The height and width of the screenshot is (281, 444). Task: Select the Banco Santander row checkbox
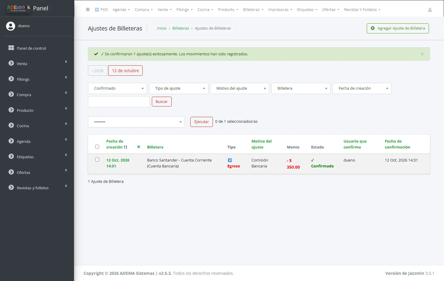click(97, 160)
